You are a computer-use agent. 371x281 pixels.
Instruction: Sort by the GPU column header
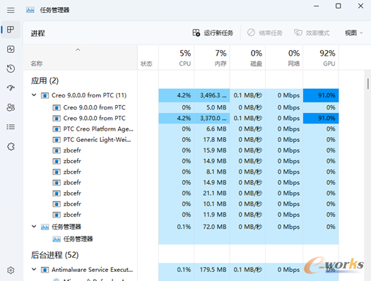pyautogui.click(x=321, y=58)
